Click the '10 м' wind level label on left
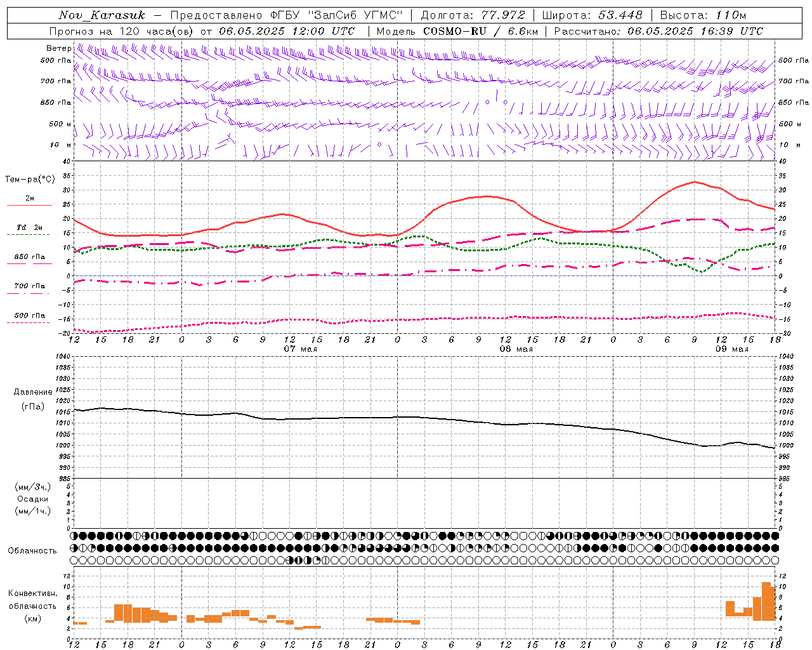Viewport: 812px width, 650px height. coord(61,145)
